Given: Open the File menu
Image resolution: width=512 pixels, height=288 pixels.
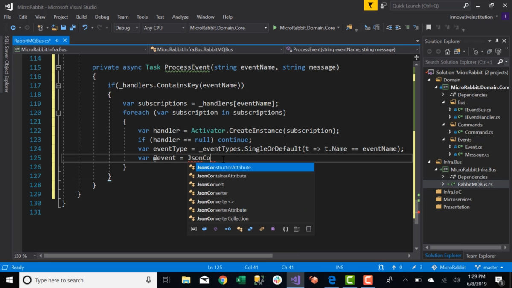Looking at the screenshot, I should click(x=8, y=17).
